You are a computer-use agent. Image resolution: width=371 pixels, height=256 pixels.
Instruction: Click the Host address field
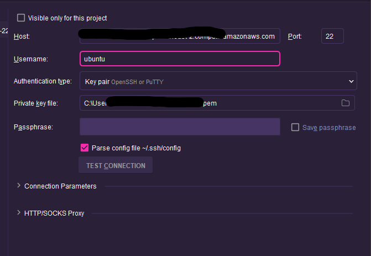coord(180,36)
